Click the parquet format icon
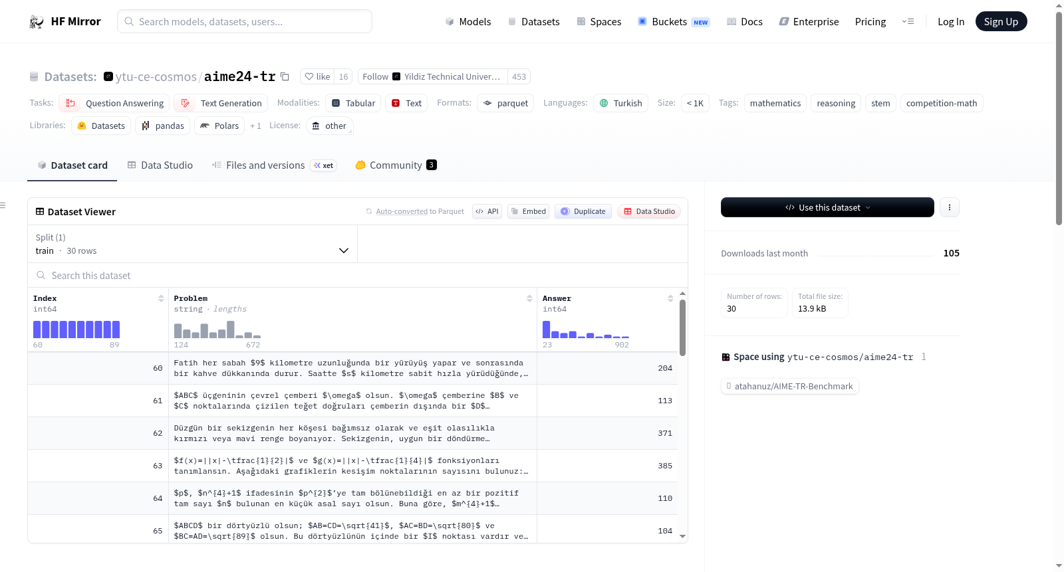 [487, 103]
